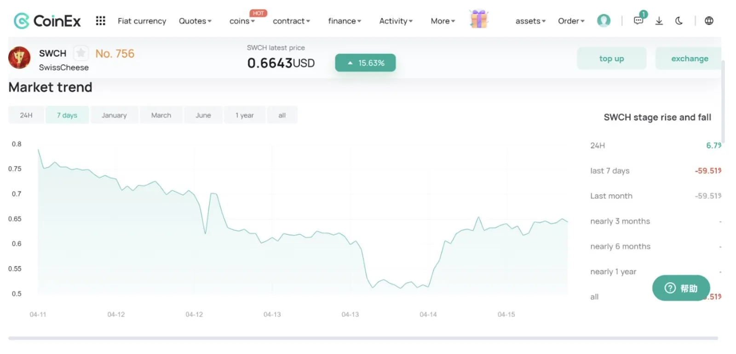
Task: Click the SwissCheese coin name
Action: pyautogui.click(x=64, y=67)
